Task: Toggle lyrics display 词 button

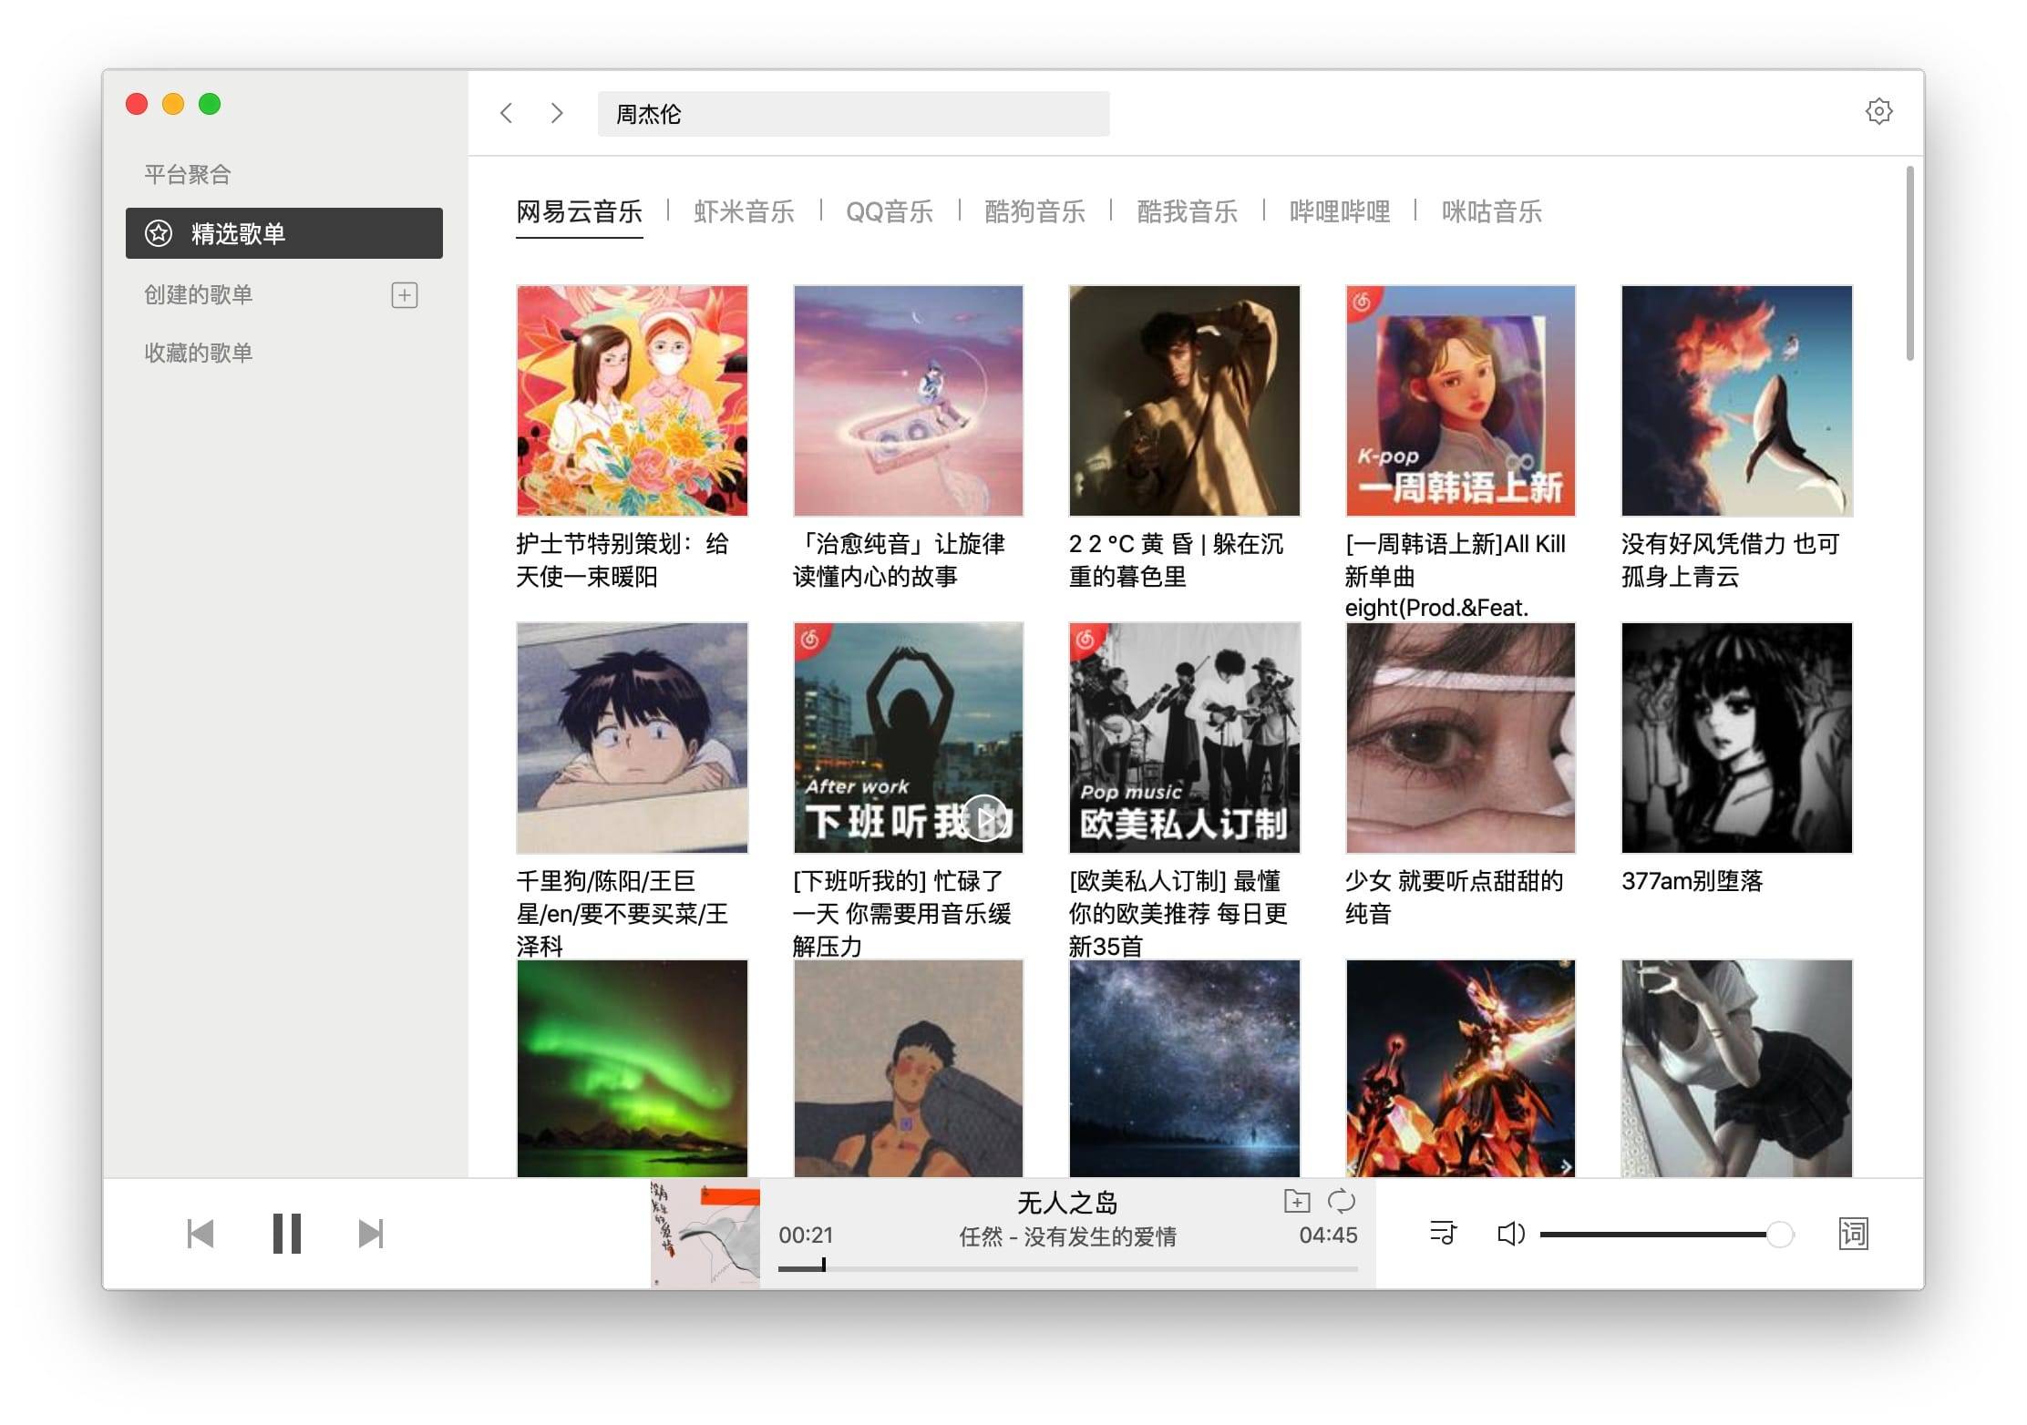Action: click(1853, 1234)
